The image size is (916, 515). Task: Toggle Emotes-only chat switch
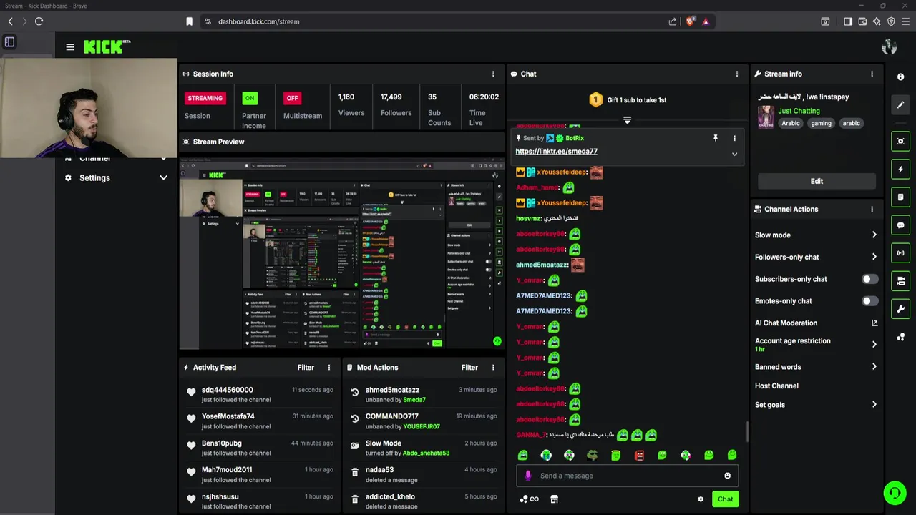point(869,301)
